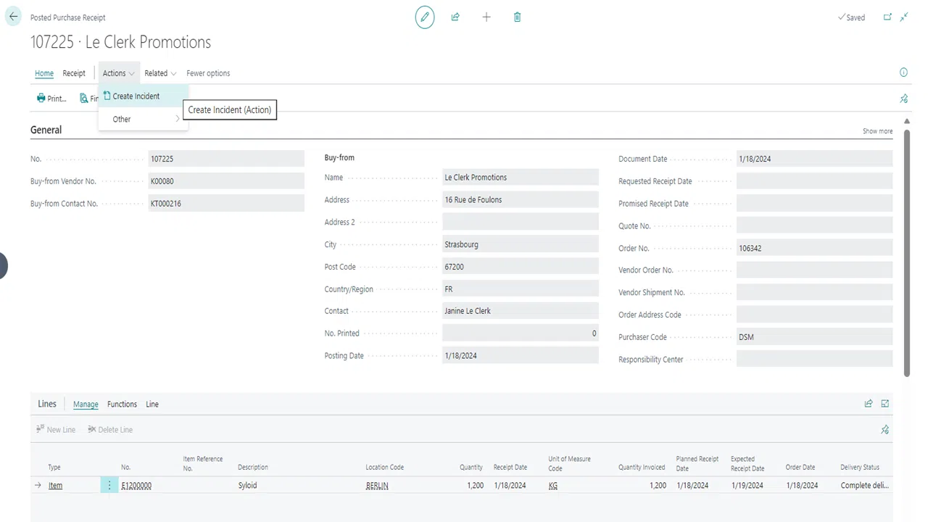The width and height of the screenshot is (928, 522).
Task: Click the pencil edit icon
Action: pyautogui.click(x=425, y=17)
